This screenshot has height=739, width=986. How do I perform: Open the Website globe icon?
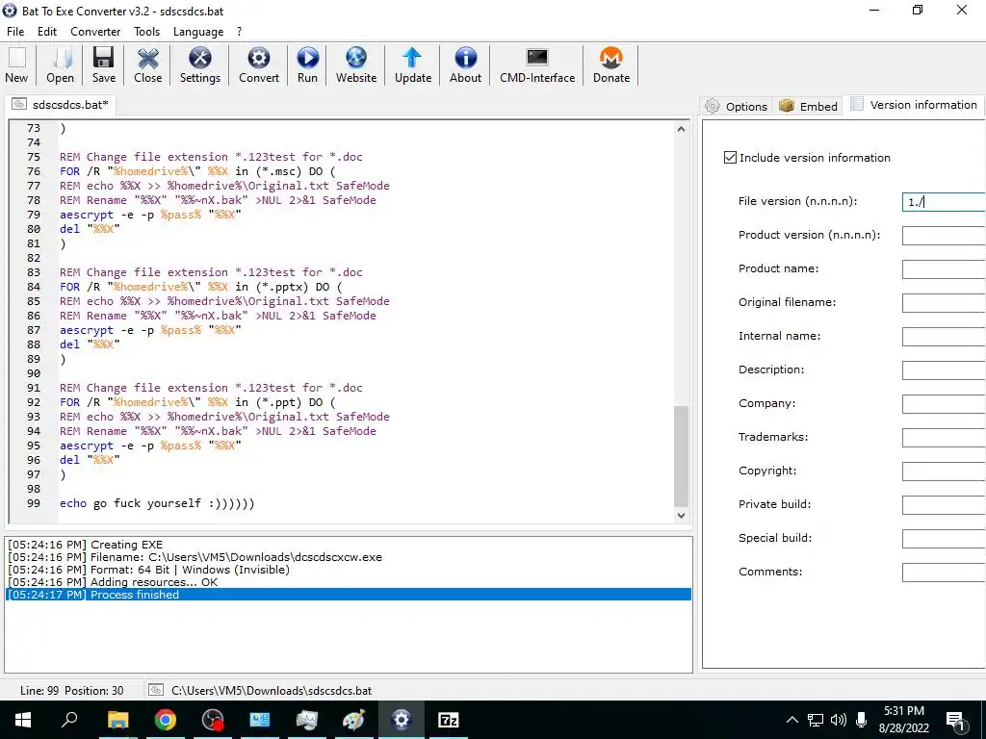pyautogui.click(x=356, y=64)
